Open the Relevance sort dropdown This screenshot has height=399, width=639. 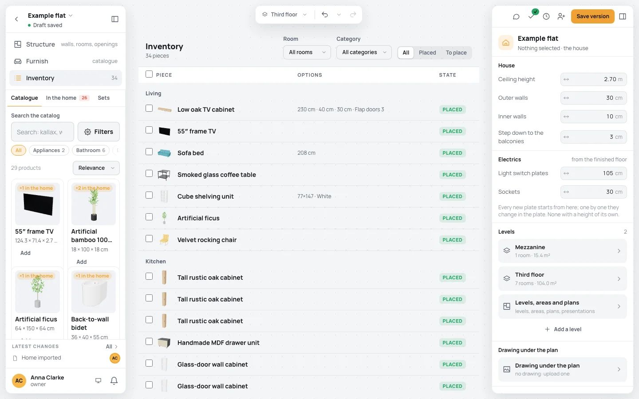click(96, 168)
